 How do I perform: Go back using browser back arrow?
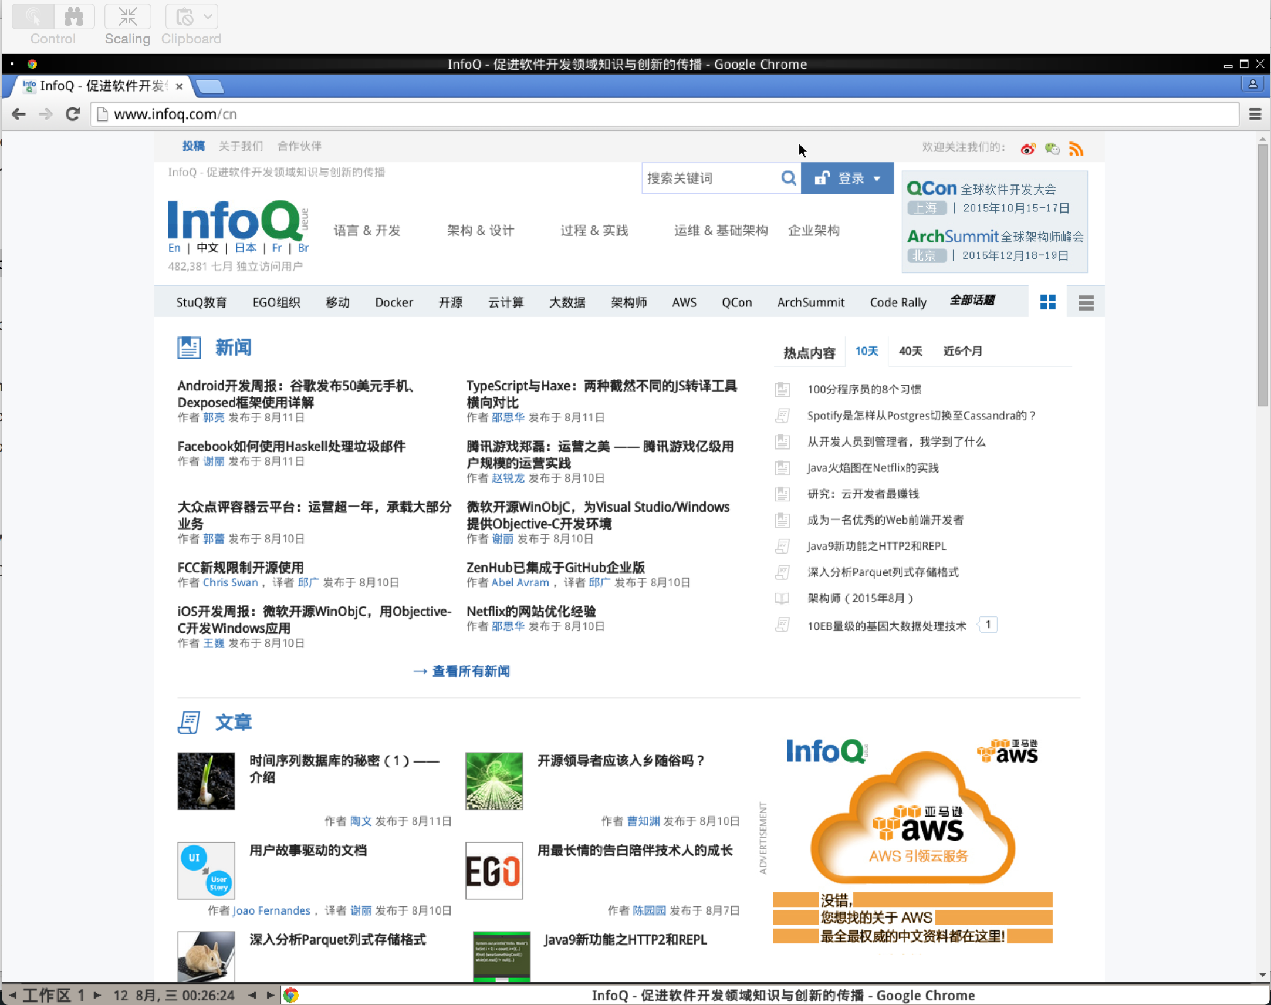click(19, 114)
